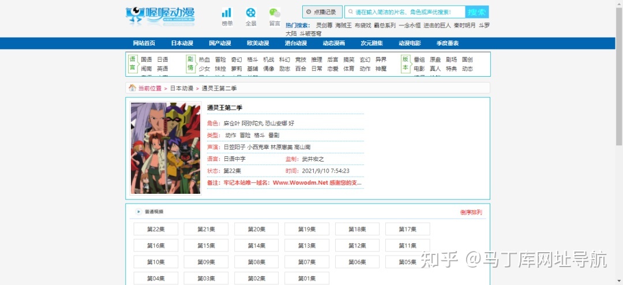Play episode 第22集

coord(156,229)
